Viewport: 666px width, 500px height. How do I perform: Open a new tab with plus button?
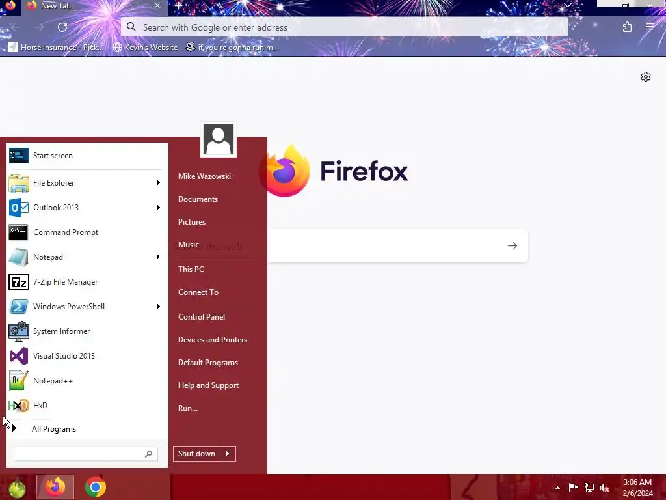point(178,6)
